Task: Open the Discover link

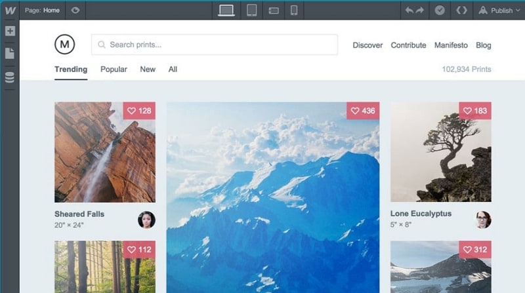Action: click(367, 45)
